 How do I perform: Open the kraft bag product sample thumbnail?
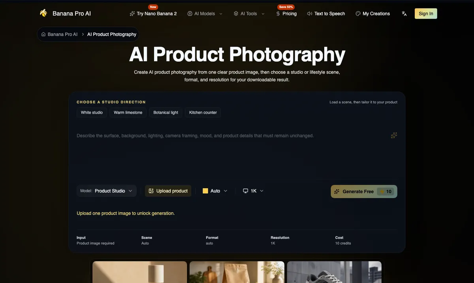(237, 272)
